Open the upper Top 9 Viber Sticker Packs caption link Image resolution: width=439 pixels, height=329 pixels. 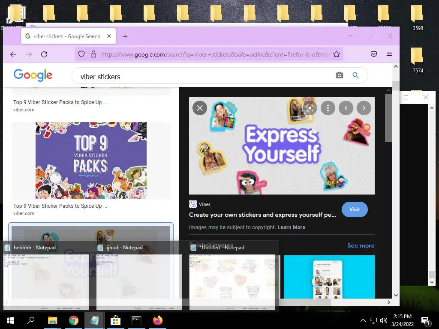point(60,102)
